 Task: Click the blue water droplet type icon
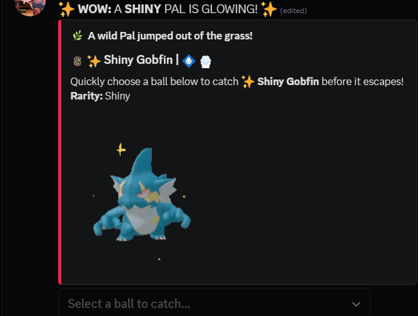[x=189, y=61]
